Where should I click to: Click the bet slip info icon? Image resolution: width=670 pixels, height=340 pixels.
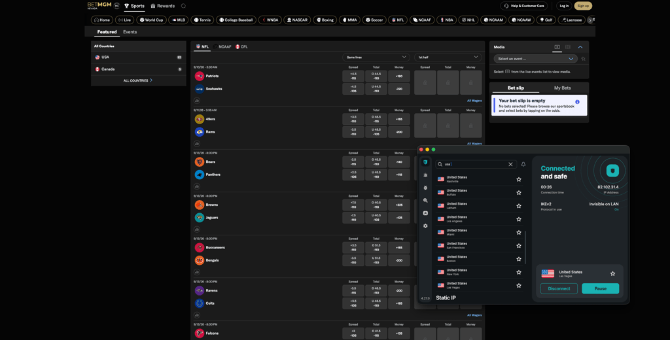click(x=577, y=102)
